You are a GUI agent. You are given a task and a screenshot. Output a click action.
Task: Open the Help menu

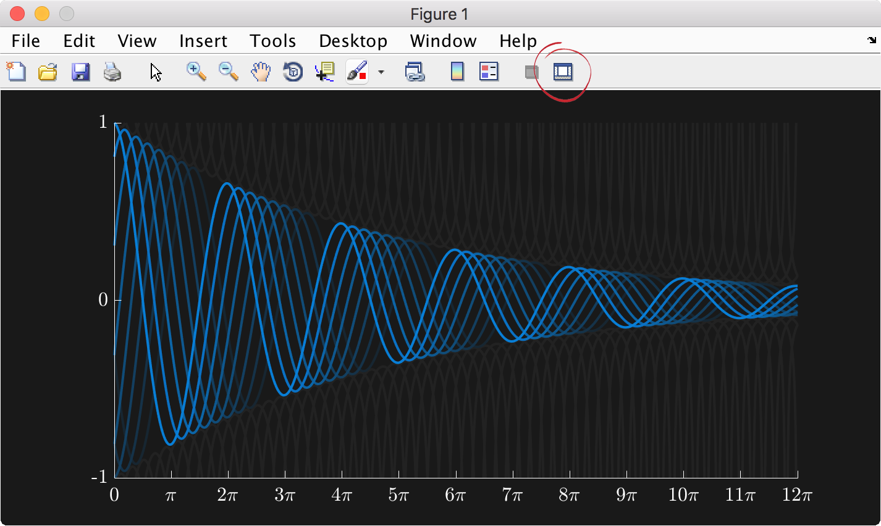coord(518,41)
